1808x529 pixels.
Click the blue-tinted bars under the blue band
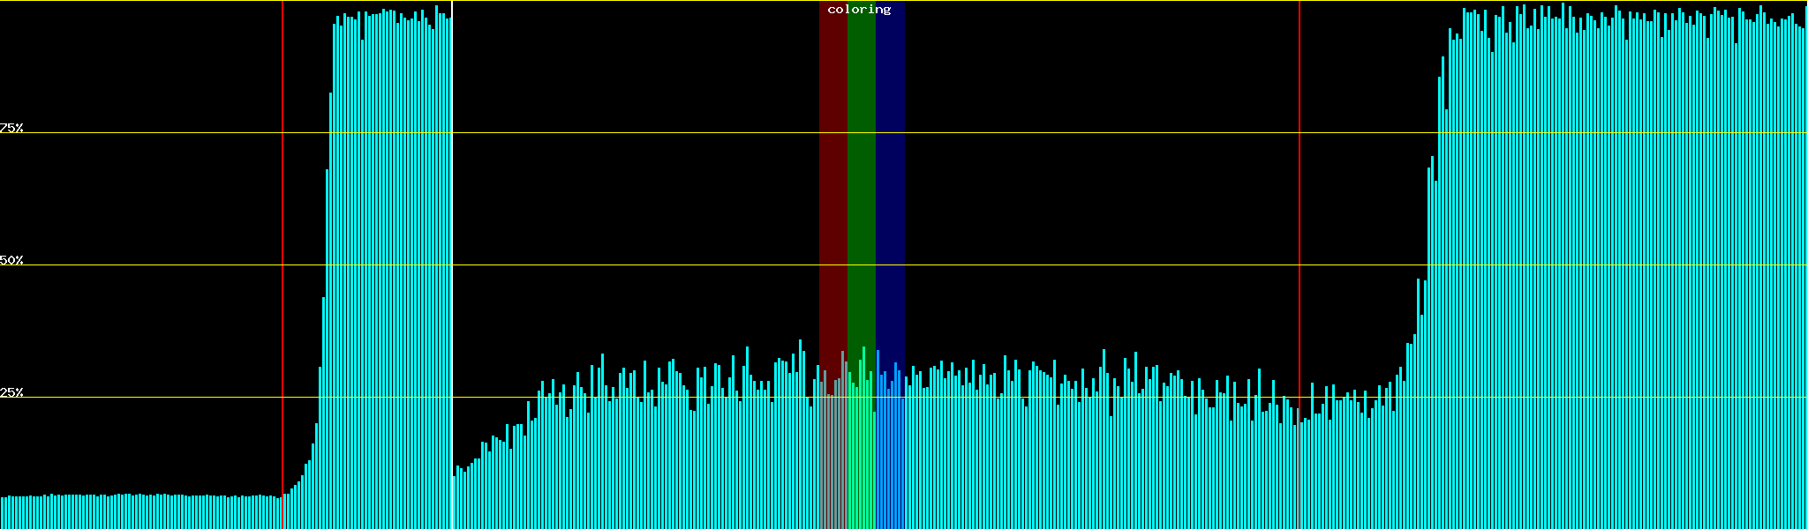pos(890,458)
